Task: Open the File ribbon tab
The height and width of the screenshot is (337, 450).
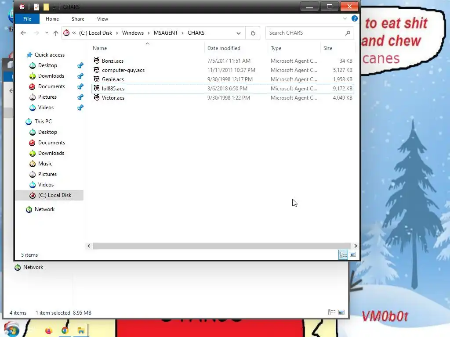Action: [x=27, y=19]
